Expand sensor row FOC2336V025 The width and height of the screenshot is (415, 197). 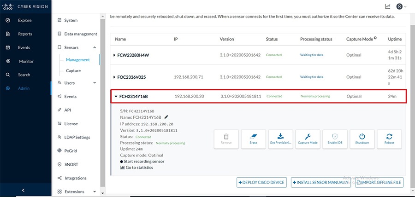coord(114,77)
